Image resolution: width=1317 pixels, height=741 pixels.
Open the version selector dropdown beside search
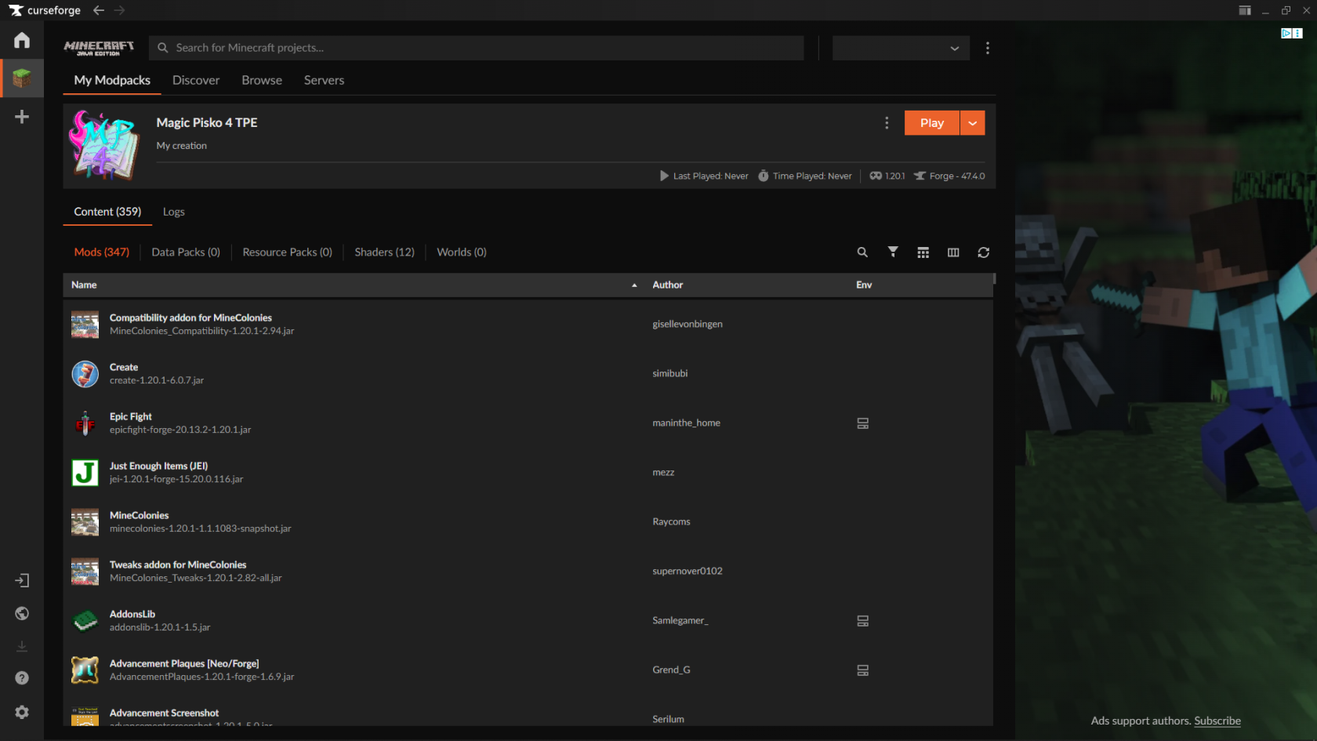900,48
